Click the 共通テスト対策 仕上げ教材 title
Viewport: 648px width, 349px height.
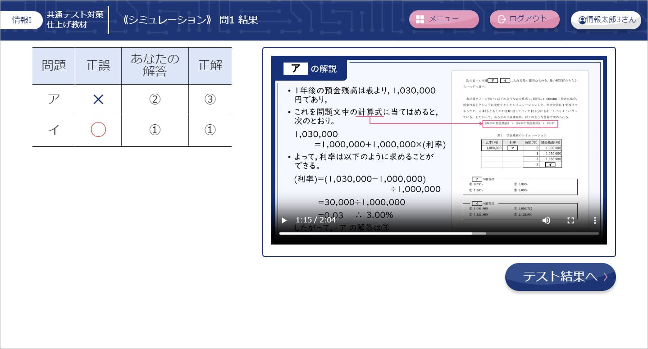(75, 19)
